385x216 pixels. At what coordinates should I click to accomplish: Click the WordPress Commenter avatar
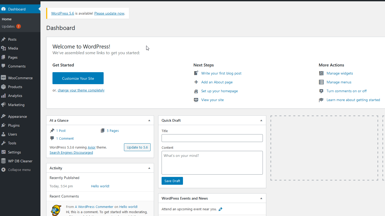pyautogui.click(x=56, y=210)
